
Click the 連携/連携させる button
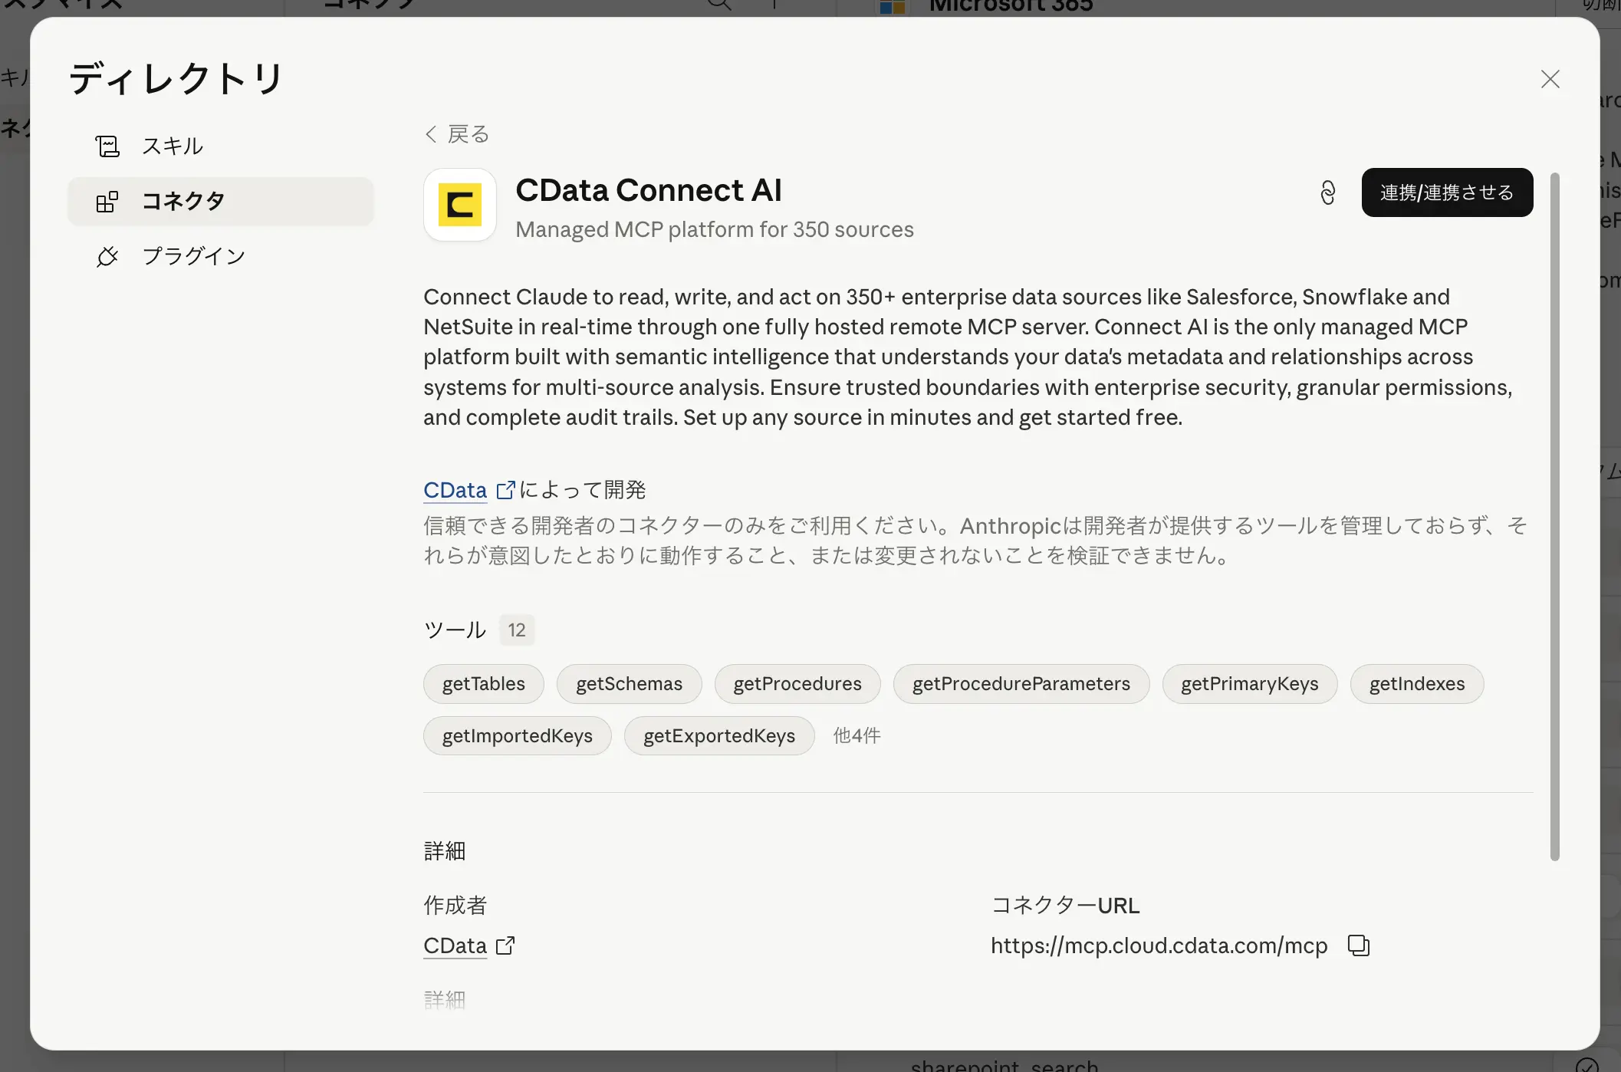(x=1447, y=192)
